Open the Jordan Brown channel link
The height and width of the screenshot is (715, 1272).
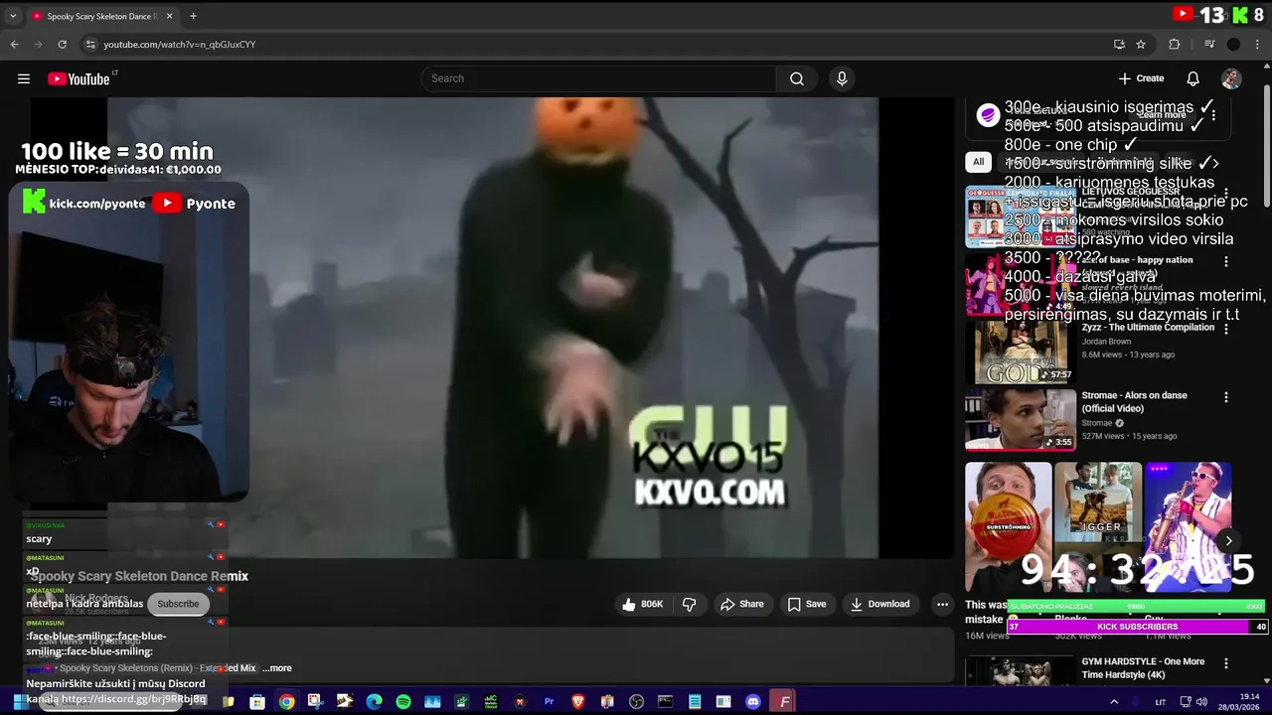[x=1106, y=342]
